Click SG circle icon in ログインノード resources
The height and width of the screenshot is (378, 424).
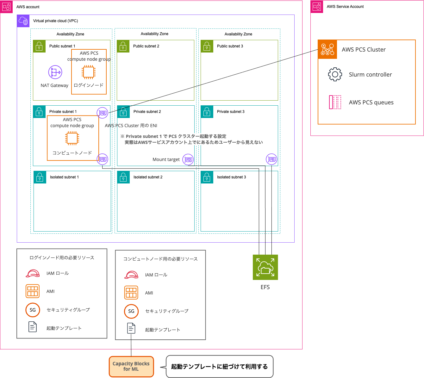[x=33, y=310]
